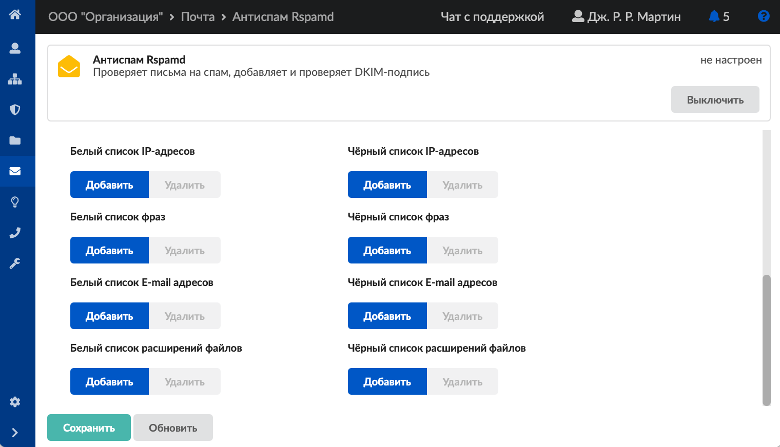Open the shield security sidebar icon
The width and height of the screenshot is (780, 447).
(x=15, y=110)
